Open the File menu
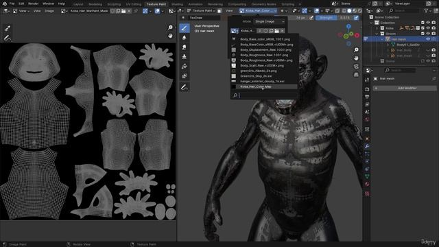439x247 pixels. point(12,3)
